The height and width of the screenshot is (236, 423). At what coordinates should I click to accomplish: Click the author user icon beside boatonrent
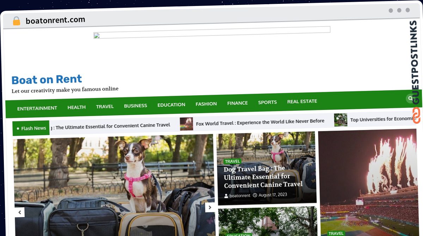[226, 195]
